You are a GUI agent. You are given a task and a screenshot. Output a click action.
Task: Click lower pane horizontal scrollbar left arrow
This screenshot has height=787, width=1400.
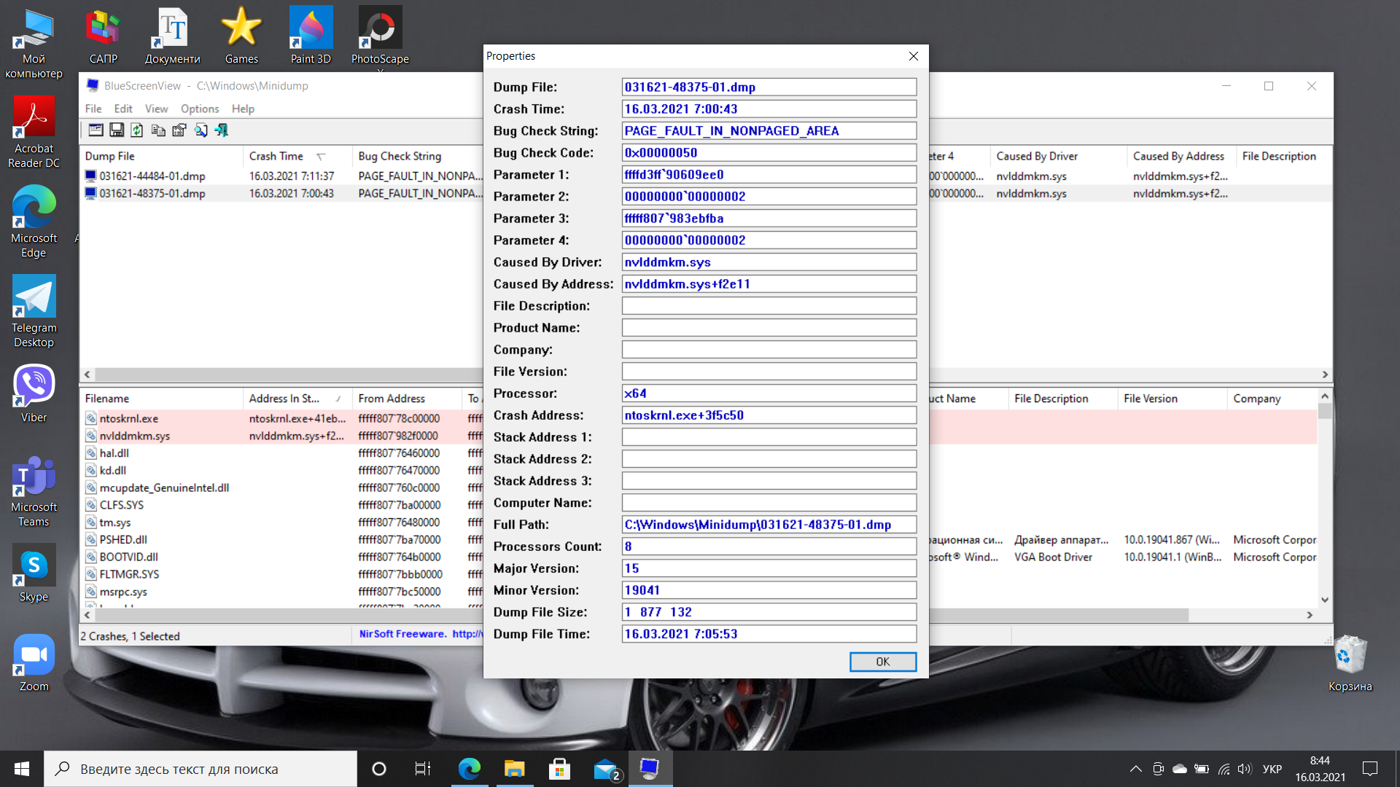[87, 615]
